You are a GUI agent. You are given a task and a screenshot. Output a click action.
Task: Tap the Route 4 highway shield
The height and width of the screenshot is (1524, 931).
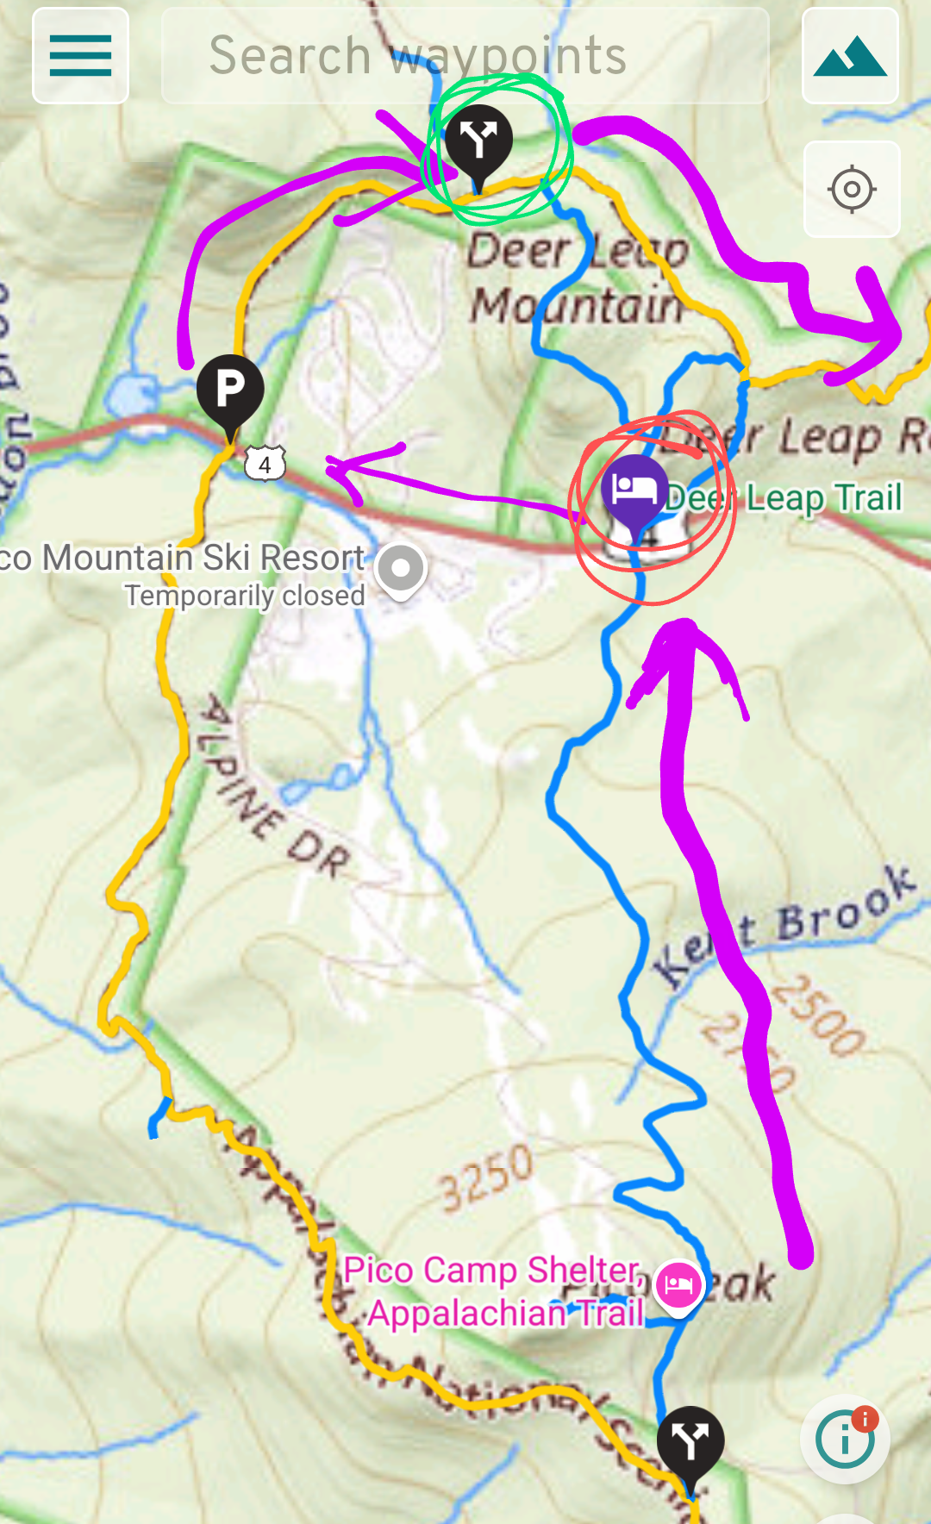(x=265, y=465)
